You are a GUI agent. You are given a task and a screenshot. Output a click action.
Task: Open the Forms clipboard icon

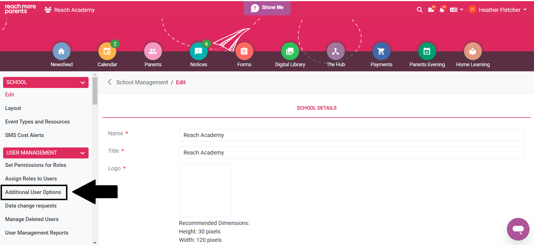pyautogui.click(x=244, y=51)
